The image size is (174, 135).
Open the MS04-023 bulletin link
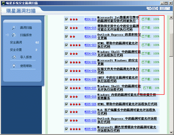click(x=91, y=45)
